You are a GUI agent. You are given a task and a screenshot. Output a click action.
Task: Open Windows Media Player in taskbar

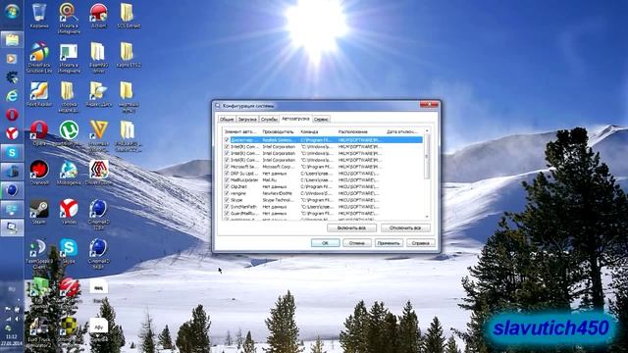12,59
